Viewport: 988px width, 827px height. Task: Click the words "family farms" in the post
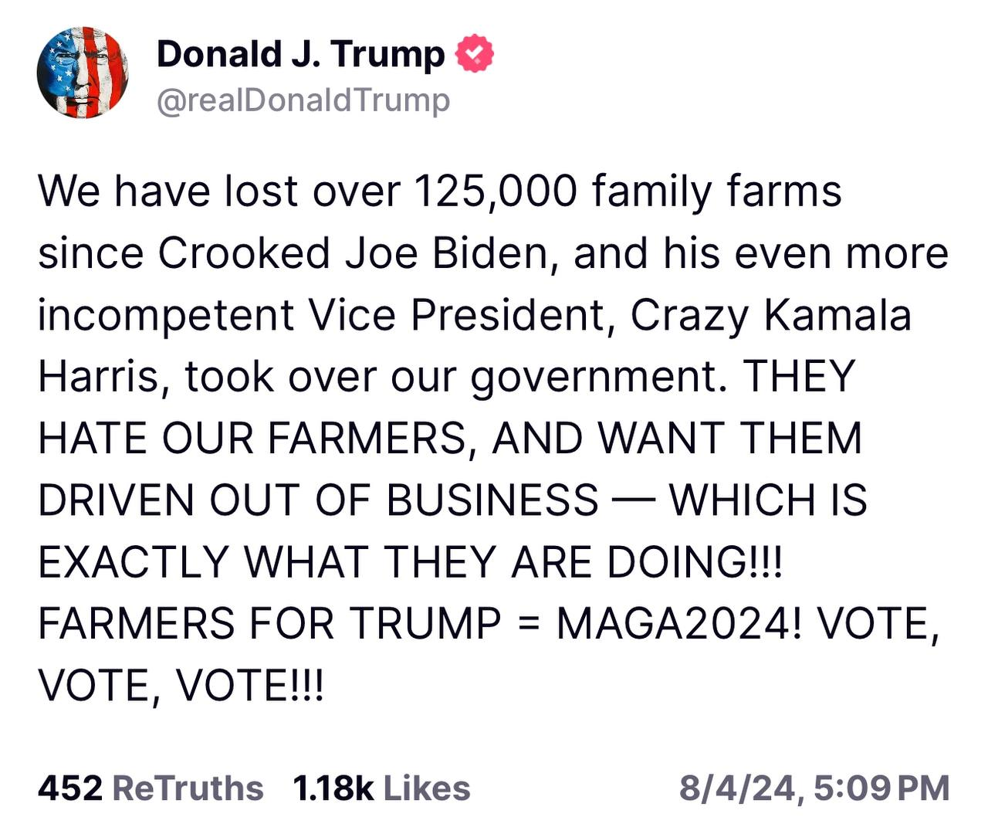pos(716,191)
